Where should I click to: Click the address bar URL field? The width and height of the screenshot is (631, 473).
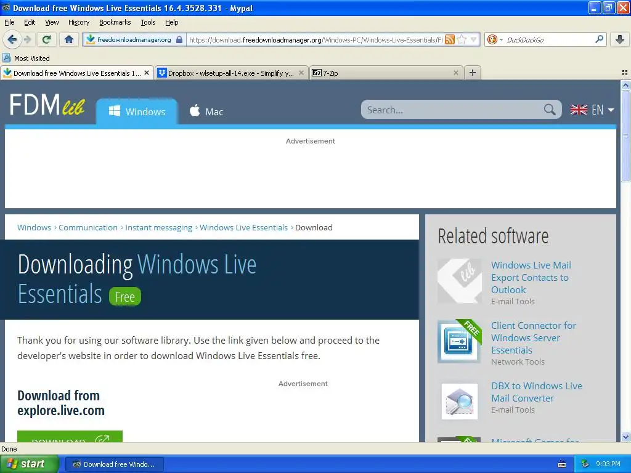(x=316, y=39)
